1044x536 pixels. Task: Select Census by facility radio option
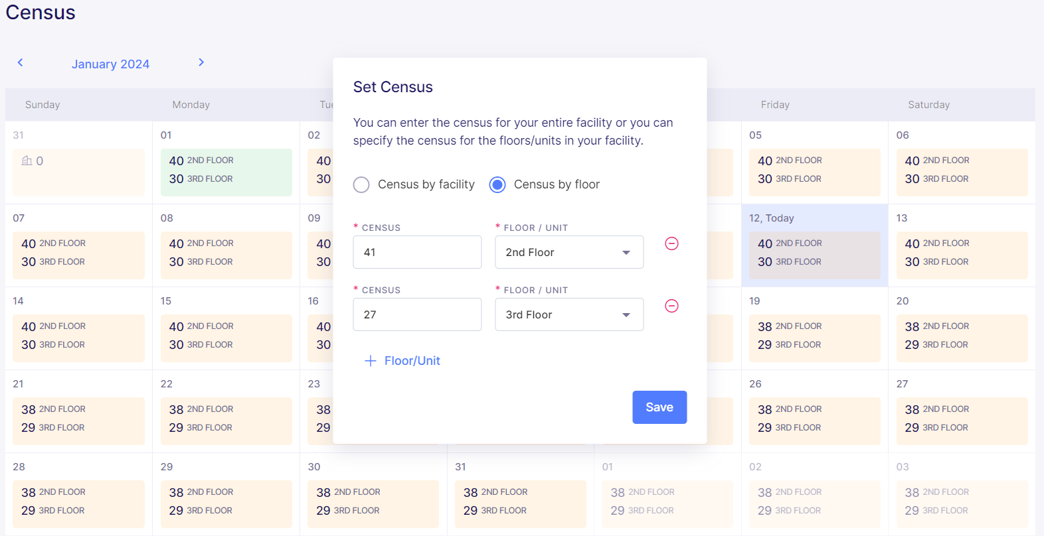coord(361,184)
